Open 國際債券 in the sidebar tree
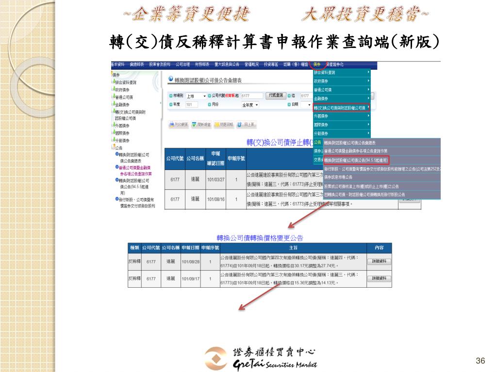497x372 pixels. (122, 133)
